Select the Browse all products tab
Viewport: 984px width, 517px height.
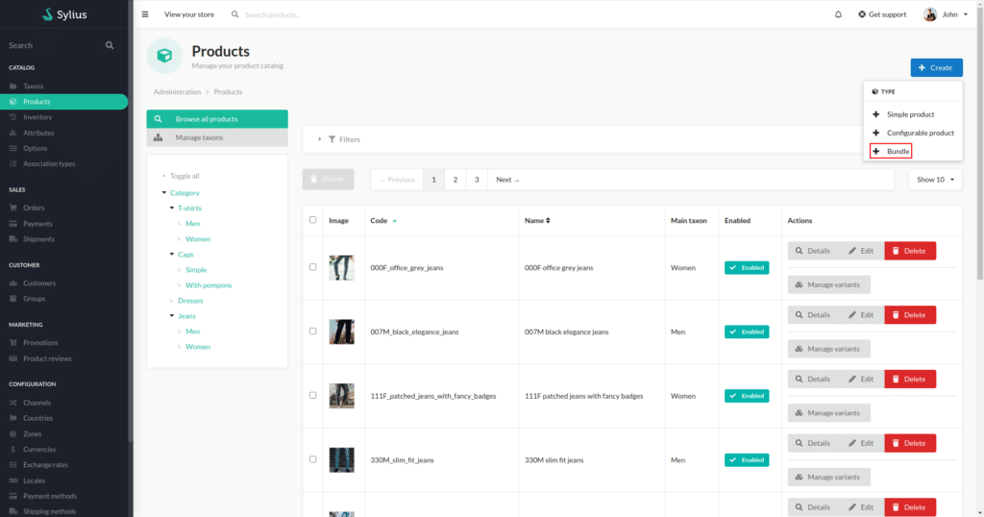coord(217,118)
